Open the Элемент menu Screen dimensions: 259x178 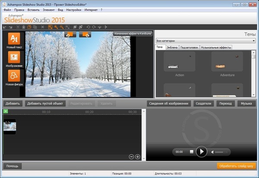[49, 10]
